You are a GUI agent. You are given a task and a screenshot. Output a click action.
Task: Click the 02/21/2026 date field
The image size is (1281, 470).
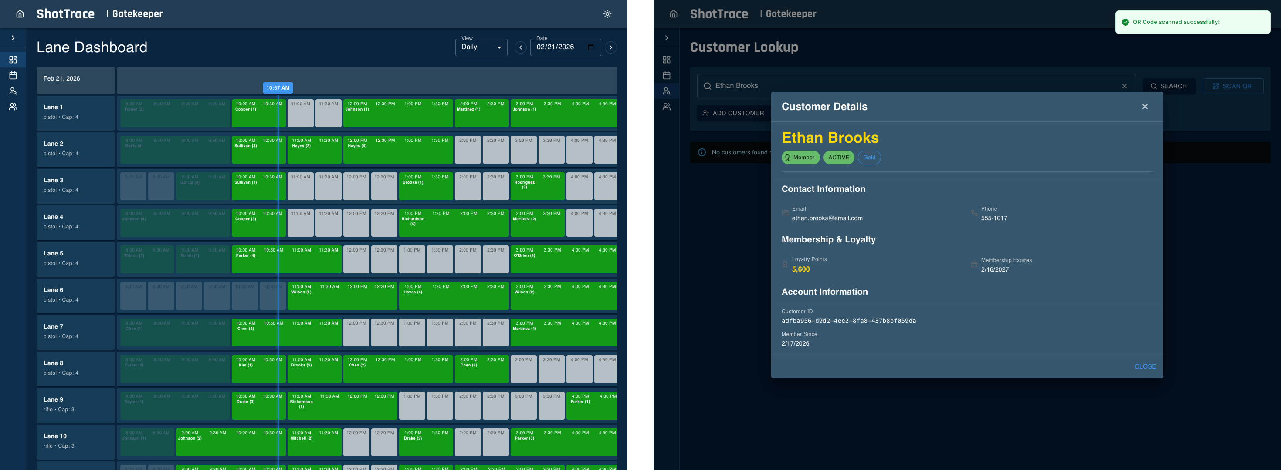click(x=566, y=47)
